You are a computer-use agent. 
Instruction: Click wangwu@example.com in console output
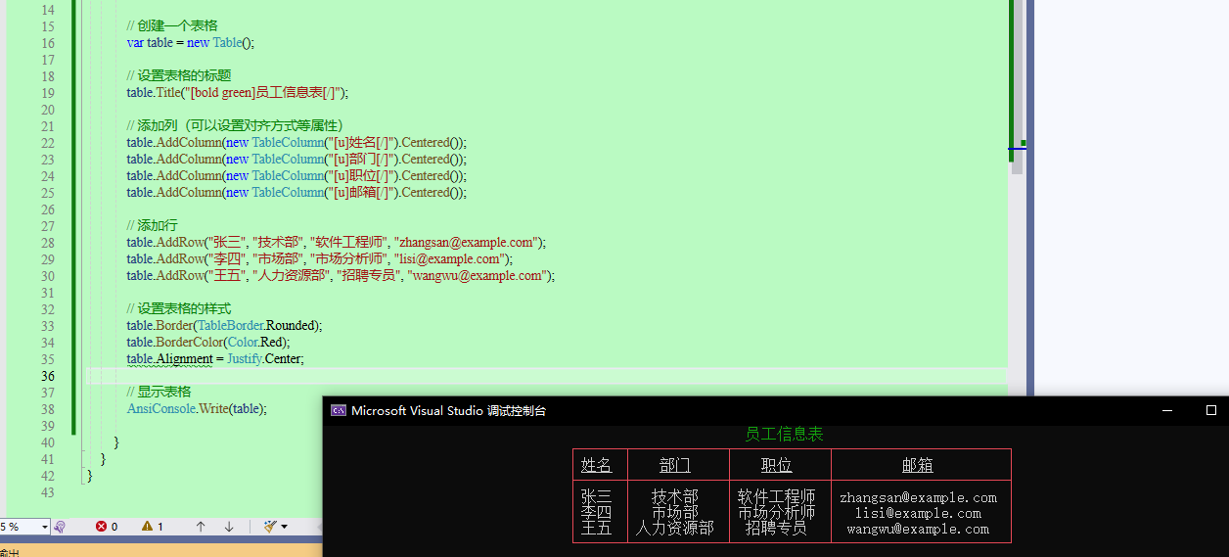click(x=918, y=529)
